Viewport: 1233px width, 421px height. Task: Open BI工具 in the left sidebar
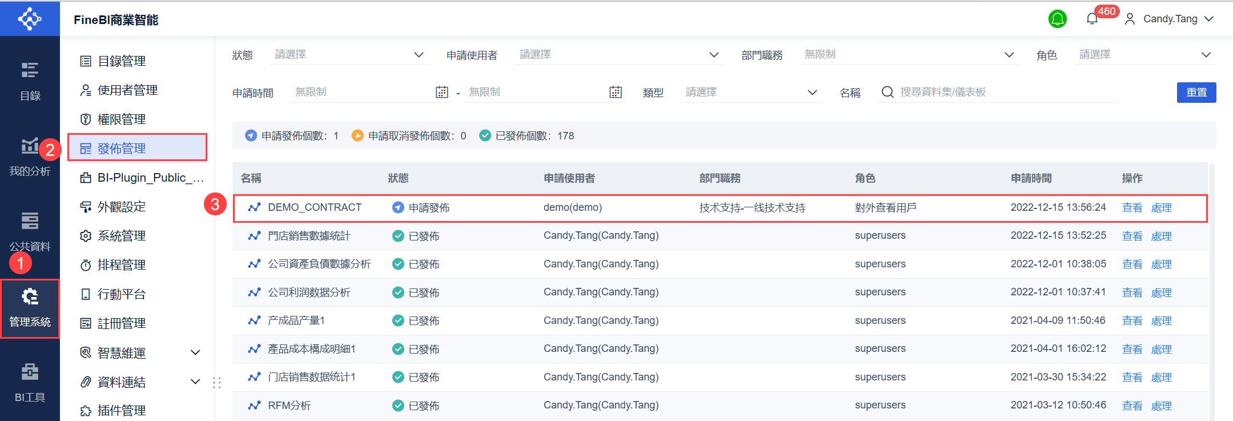30,383
